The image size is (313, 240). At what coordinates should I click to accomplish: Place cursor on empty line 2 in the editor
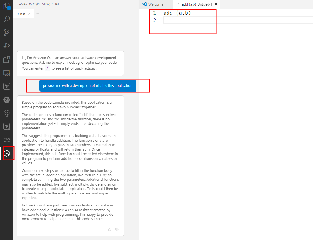point(238,20)
